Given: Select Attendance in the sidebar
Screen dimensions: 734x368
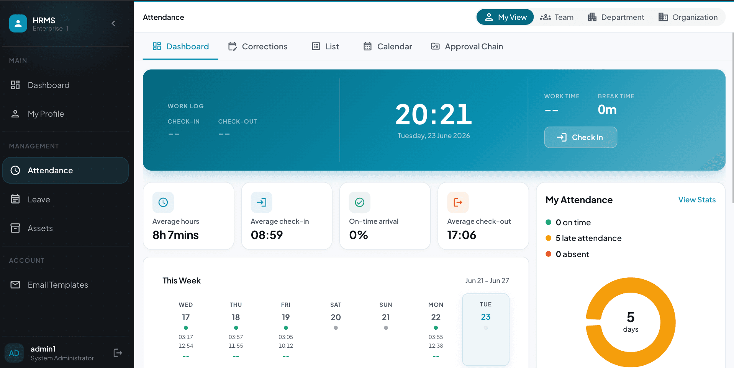Looking at the screenshot, I should [x=66, y=170].
